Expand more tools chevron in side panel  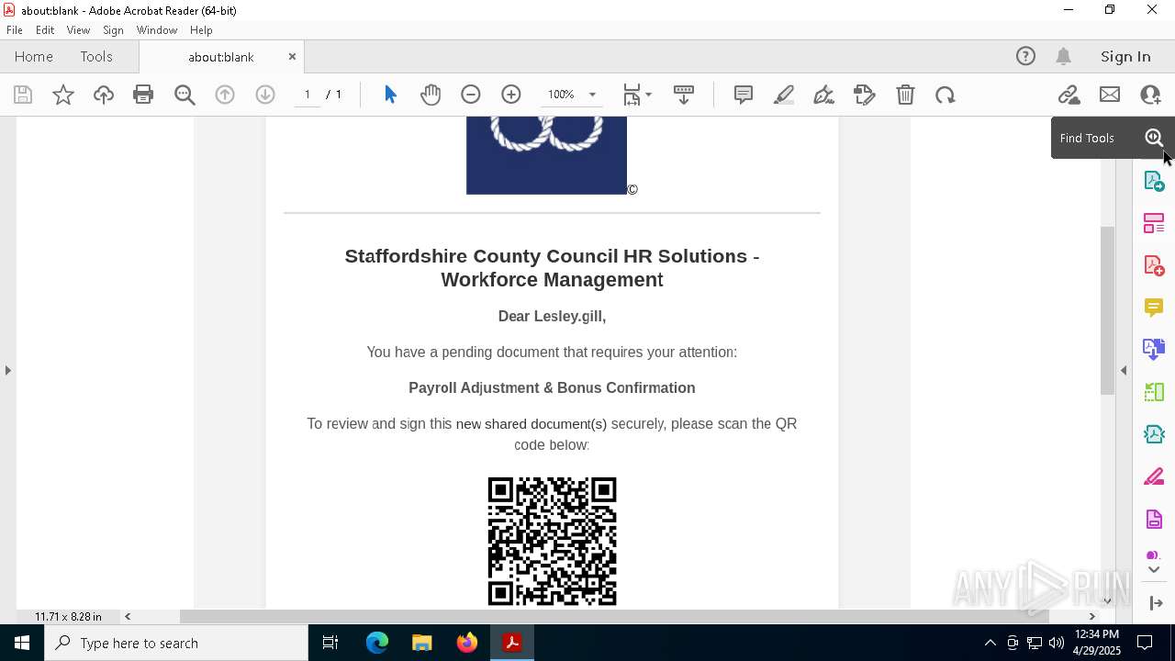[1154, 569]
